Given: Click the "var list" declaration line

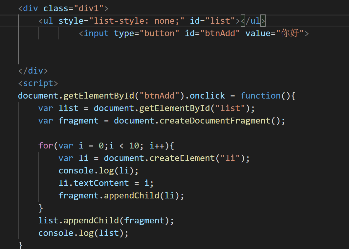Looking at the screenshot, I should click(x=146, y=108).
